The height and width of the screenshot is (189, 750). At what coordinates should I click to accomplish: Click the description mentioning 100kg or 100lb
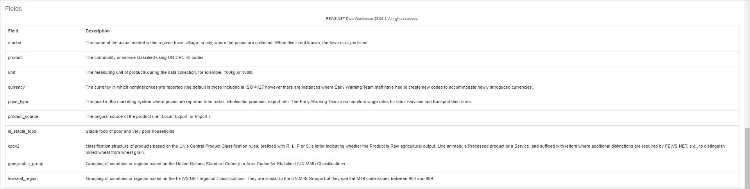tap(170, 72)
